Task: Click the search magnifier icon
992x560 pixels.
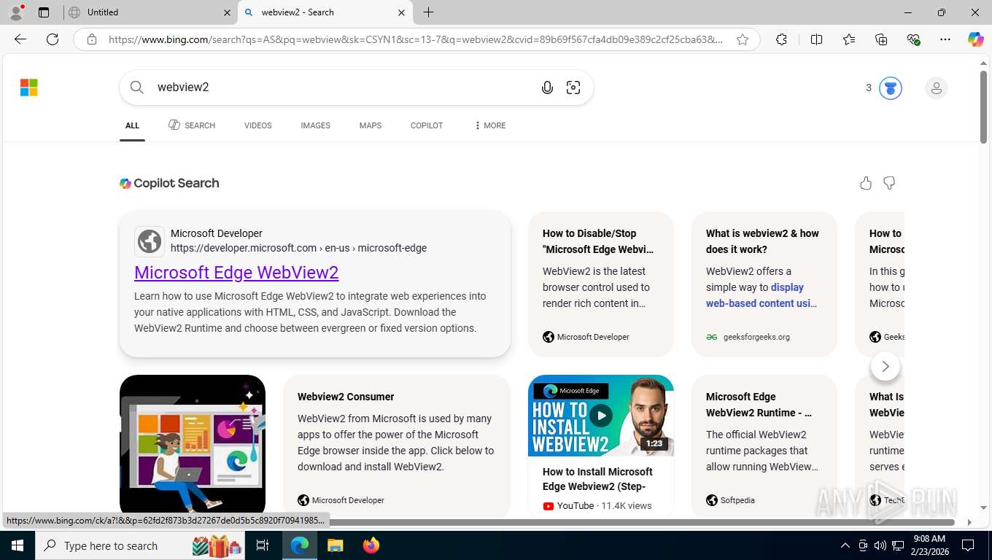Action: (137, 87)
